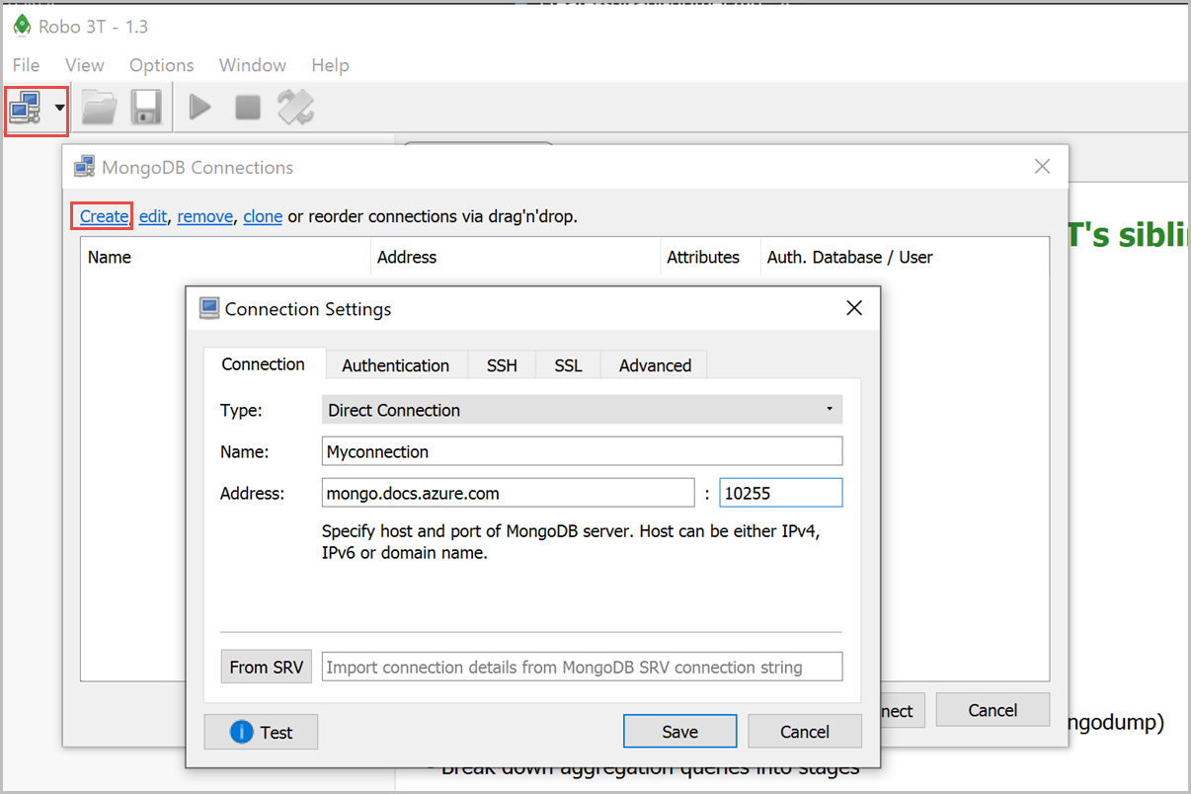
Task: Open the Options menu
Action: click(161, 65)
